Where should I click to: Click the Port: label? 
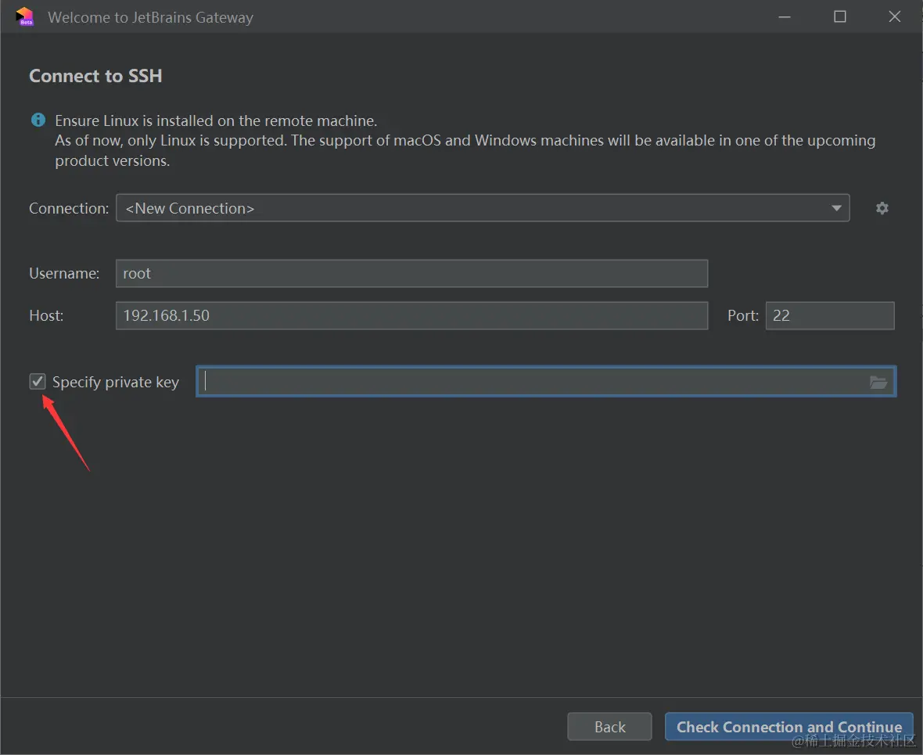[743, 315]
